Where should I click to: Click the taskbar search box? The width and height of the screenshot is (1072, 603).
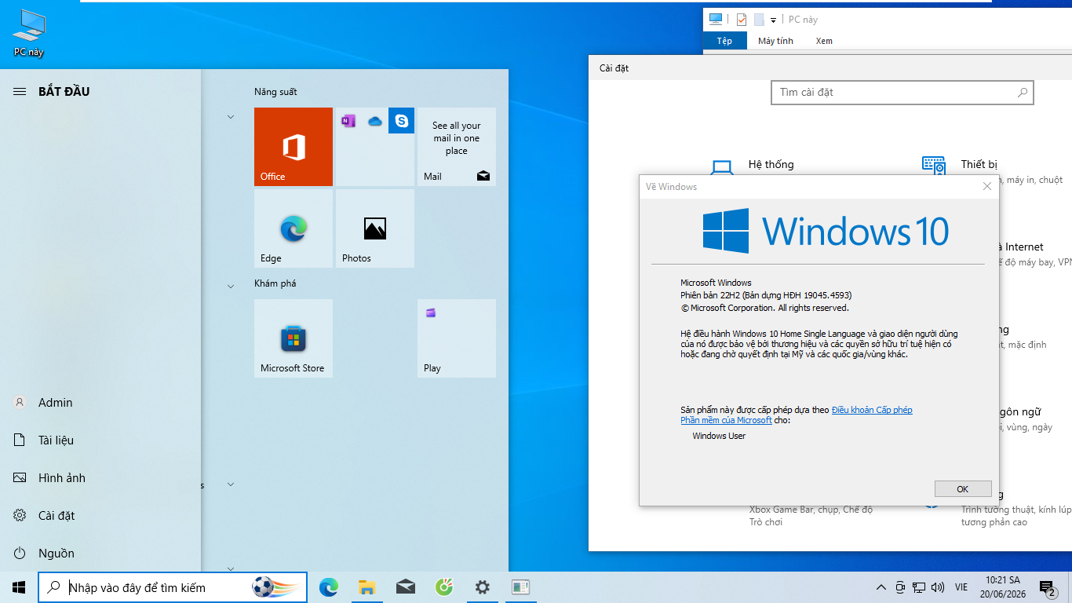(x=173, y=587)
